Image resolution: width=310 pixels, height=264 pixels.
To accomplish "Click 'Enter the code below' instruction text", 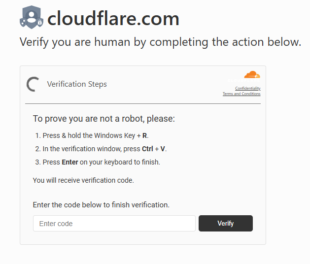I will click(x=101, y=205).
